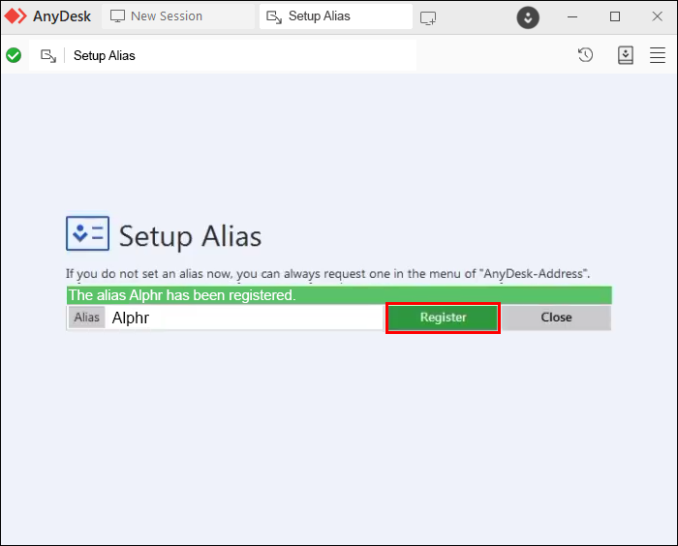
Task: Click the Alias label beside the input
Action: [86, 318]
